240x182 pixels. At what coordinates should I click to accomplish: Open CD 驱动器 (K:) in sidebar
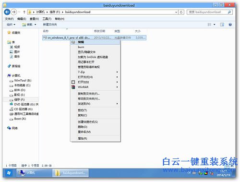pos(21,109)
